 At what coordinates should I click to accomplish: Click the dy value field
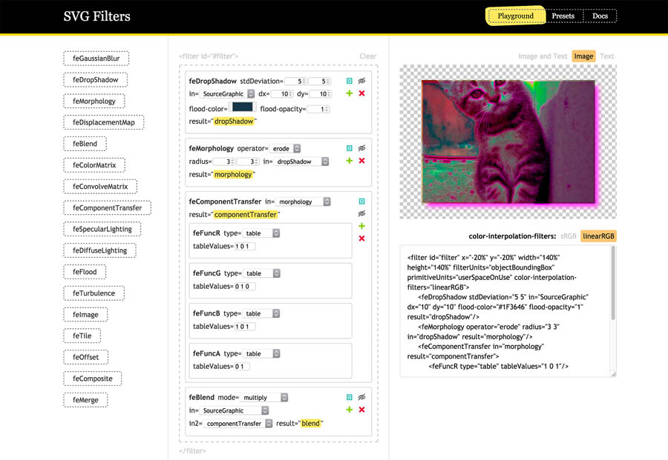click(321, 94)
